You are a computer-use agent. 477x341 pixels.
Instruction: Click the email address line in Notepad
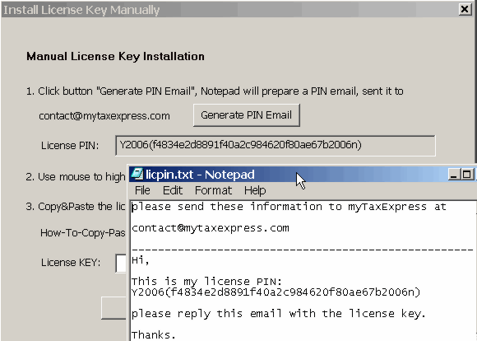(x=211, y=228)
